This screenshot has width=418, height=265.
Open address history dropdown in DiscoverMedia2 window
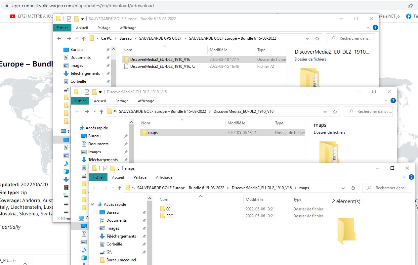[325, 111]
